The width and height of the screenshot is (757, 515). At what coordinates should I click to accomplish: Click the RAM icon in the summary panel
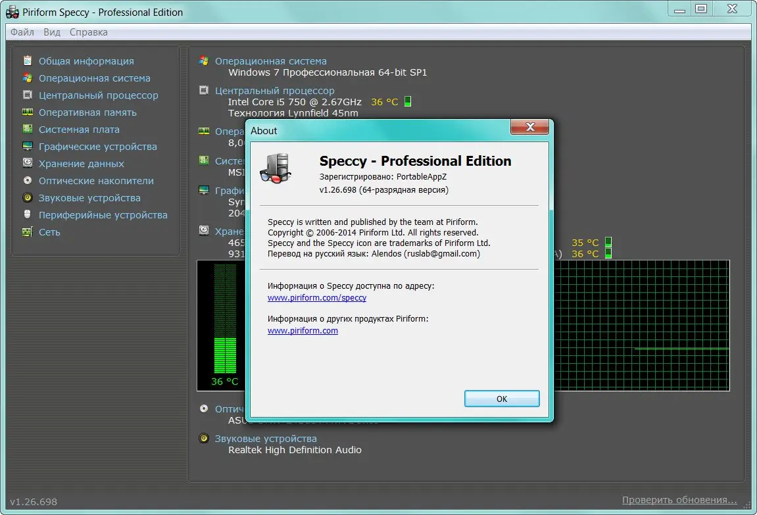[x=204, y=131]
